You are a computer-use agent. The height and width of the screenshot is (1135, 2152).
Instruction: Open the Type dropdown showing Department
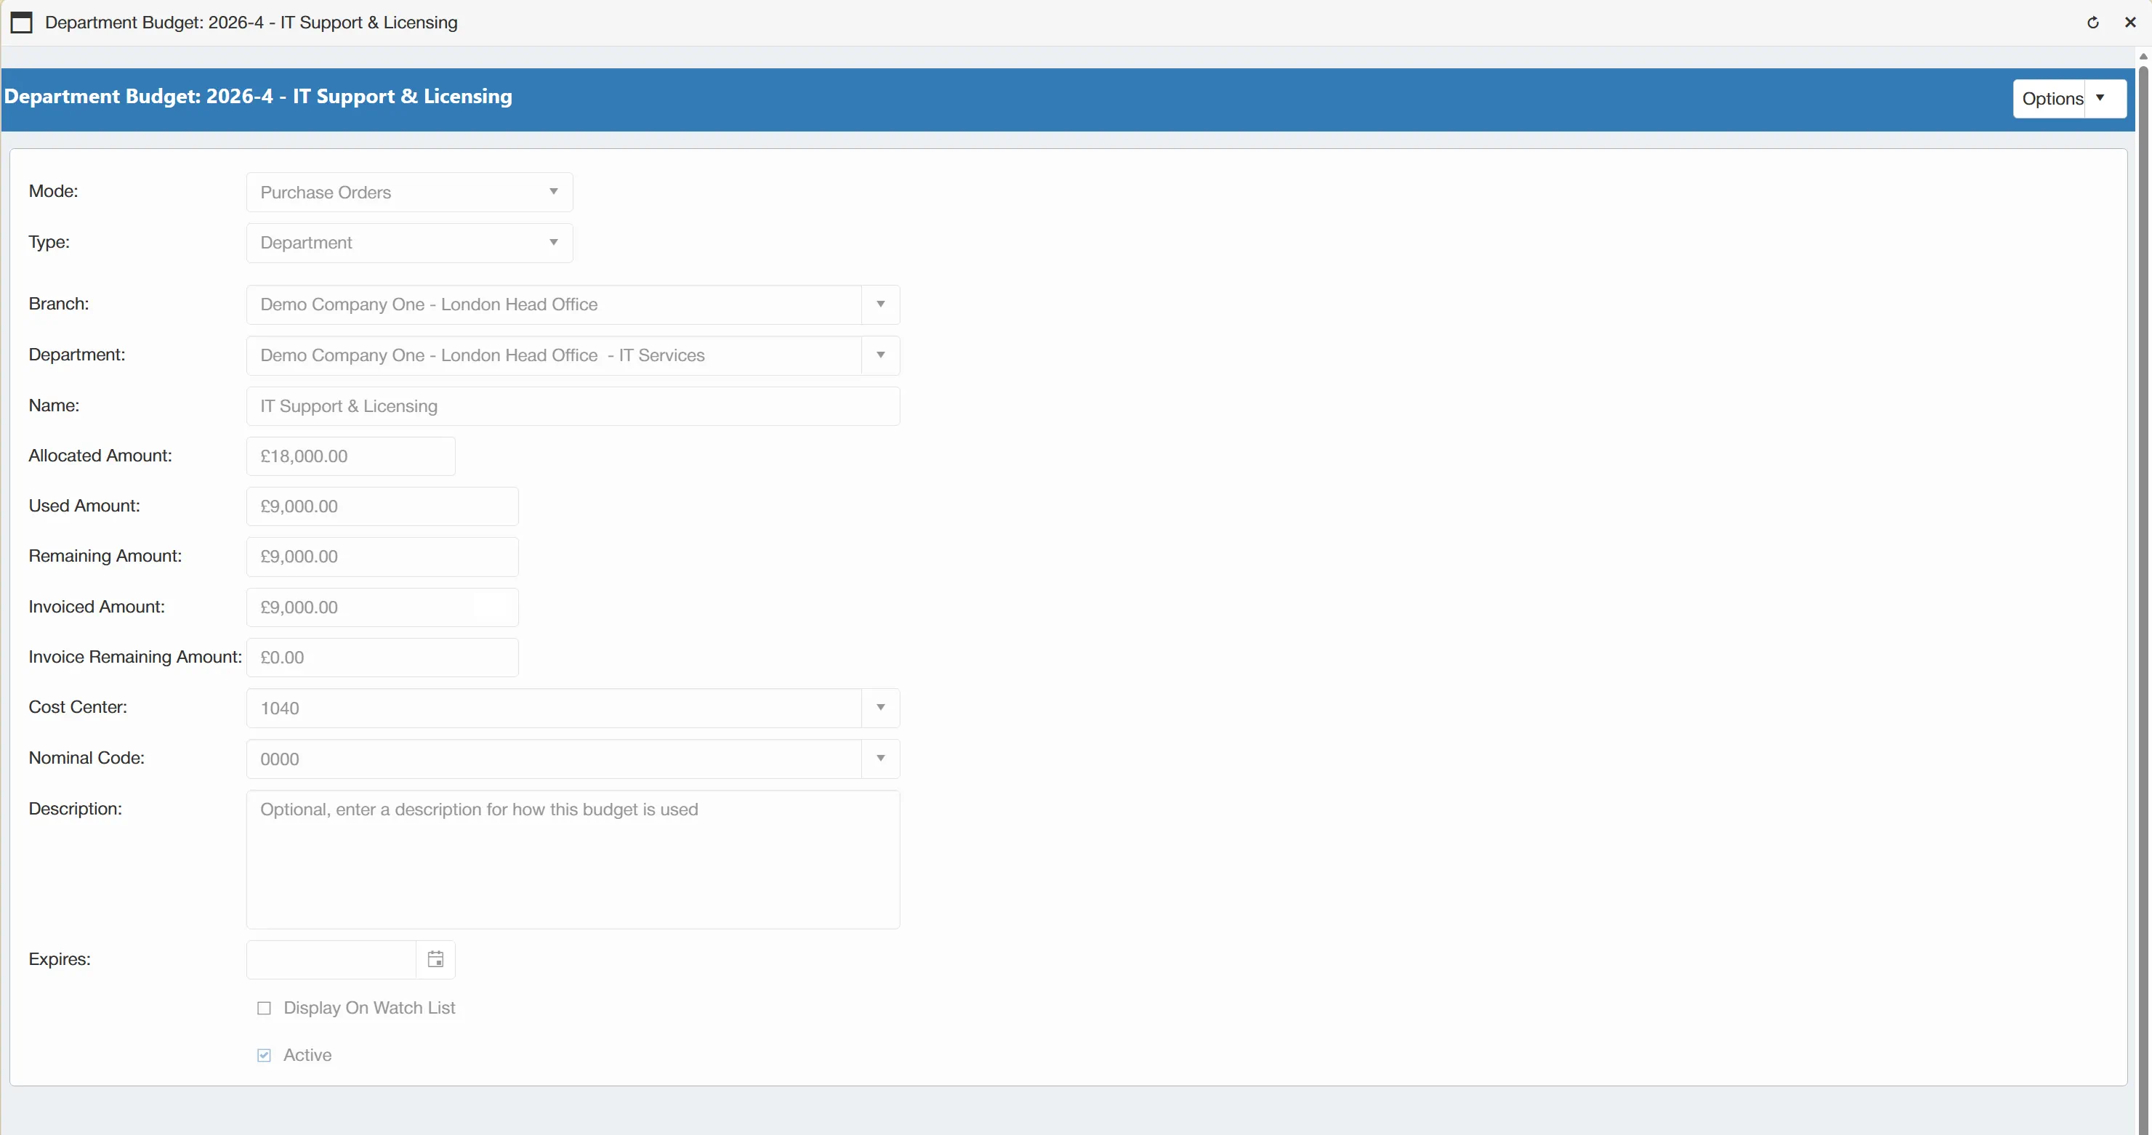point(409,242)
